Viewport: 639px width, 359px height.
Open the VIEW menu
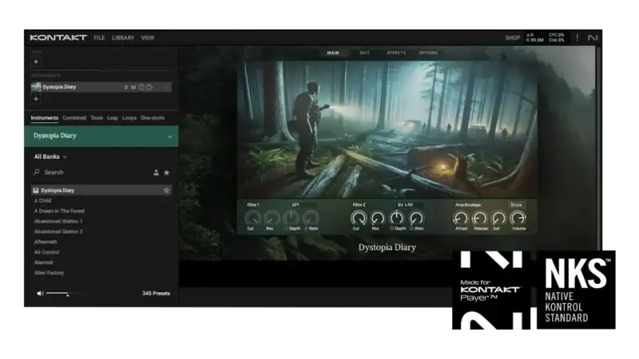coord(148,37)
